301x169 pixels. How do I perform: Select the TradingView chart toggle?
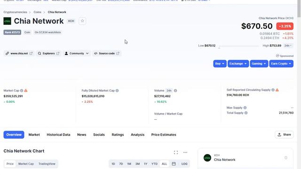point(47,164)
